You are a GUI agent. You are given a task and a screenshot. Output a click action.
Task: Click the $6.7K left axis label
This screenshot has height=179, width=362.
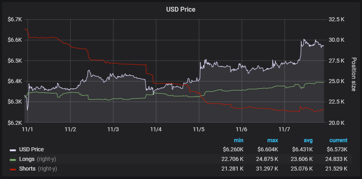point(15,19)
